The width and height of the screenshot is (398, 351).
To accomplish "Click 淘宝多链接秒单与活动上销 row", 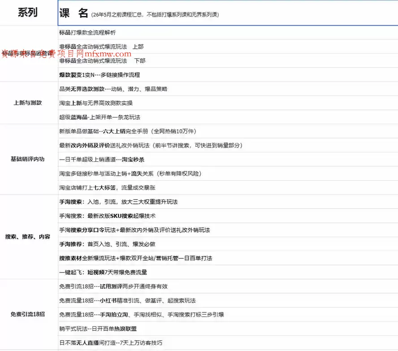I will (228, 173).
